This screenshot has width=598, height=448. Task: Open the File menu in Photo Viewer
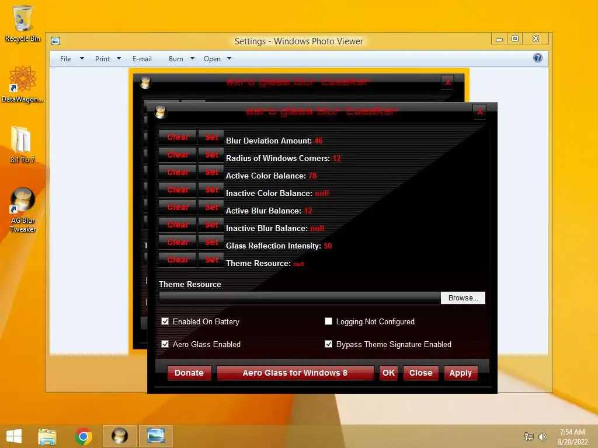tap(65, 59)
